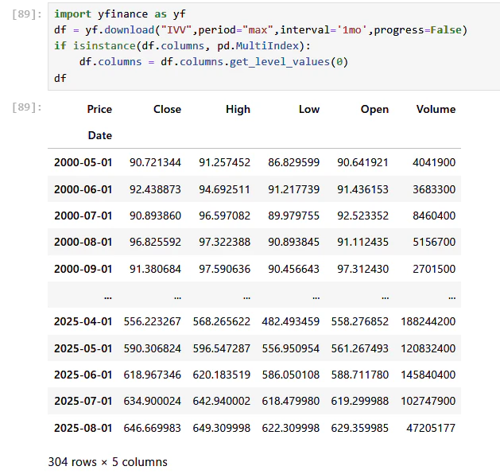This screenshot has height=474, width=500.
Task: Select the 2025-08-01 row date
Action: (x=83, y=428)
